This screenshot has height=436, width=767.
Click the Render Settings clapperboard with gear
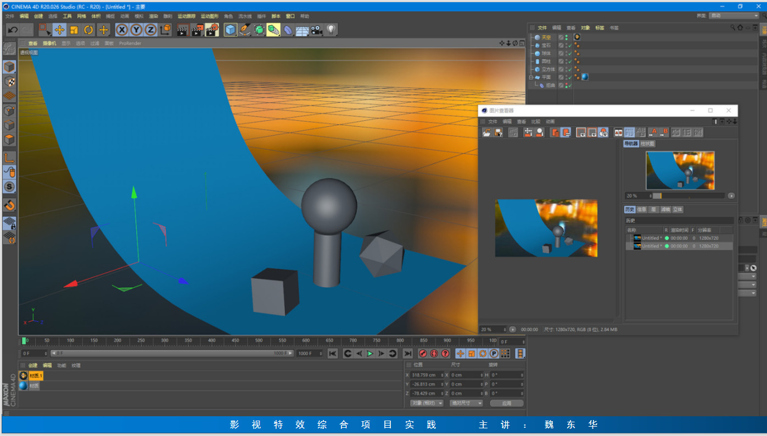(212, 30)
